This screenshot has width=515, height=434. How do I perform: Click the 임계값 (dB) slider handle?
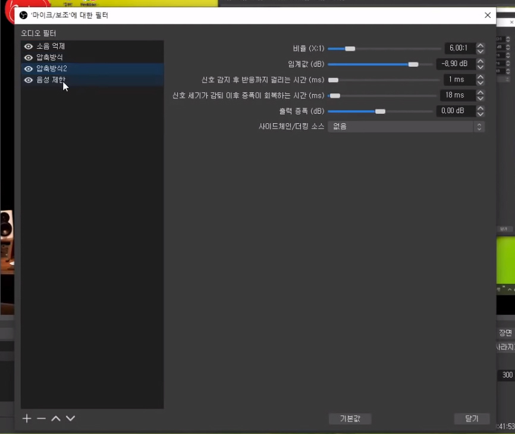point(413,64)
